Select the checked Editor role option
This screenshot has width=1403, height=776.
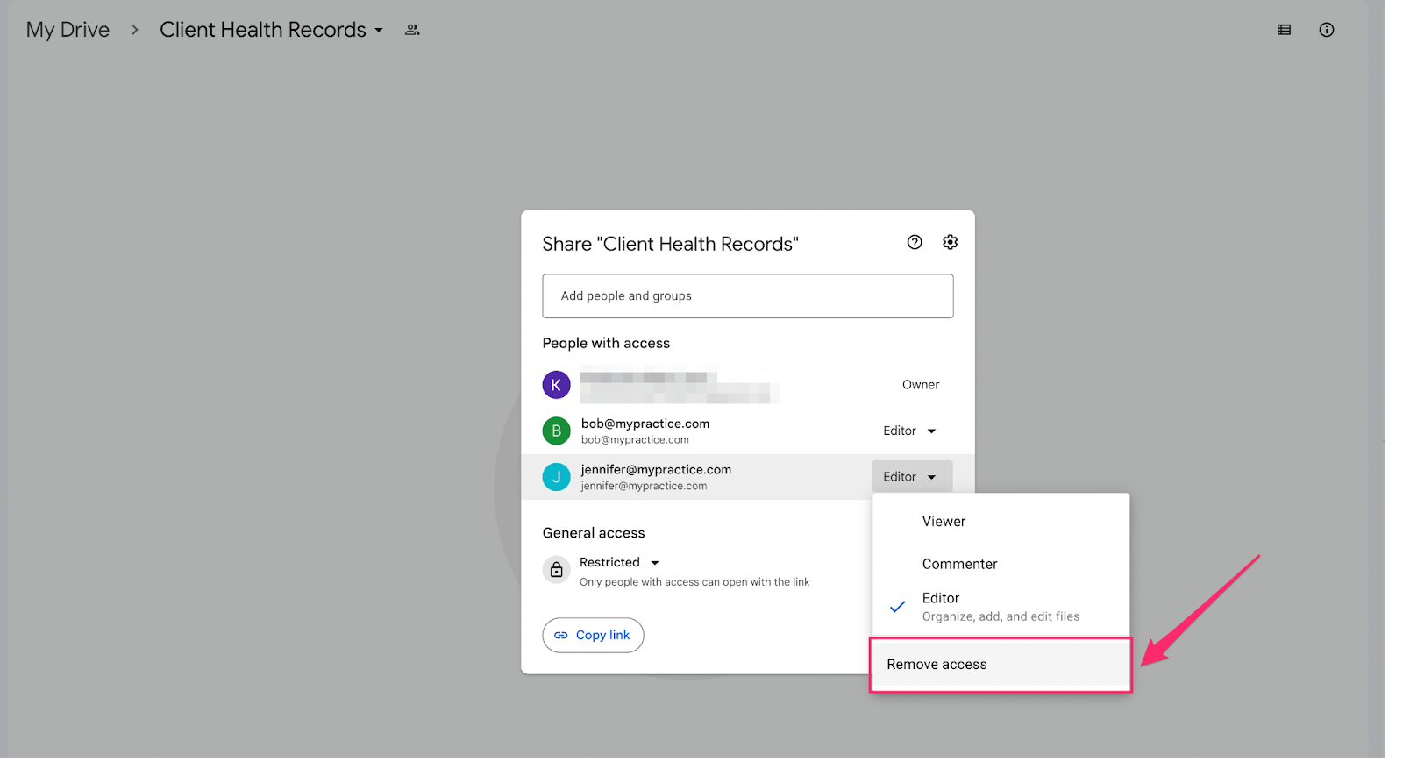point(1001,607)
